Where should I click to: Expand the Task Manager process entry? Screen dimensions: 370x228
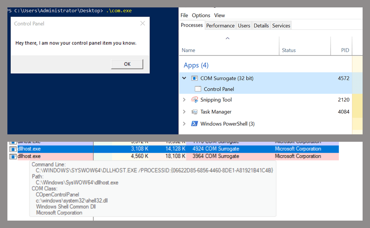[184, 112]
